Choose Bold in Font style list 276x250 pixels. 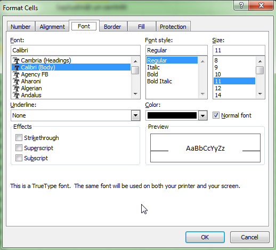coord(172,74)
